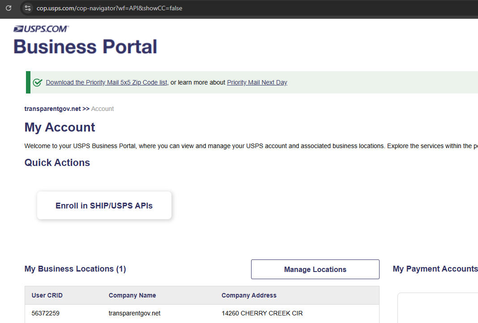Click the My Business Locations (1) heading
This screenshot has width=478, height=323.
[75, 269]
